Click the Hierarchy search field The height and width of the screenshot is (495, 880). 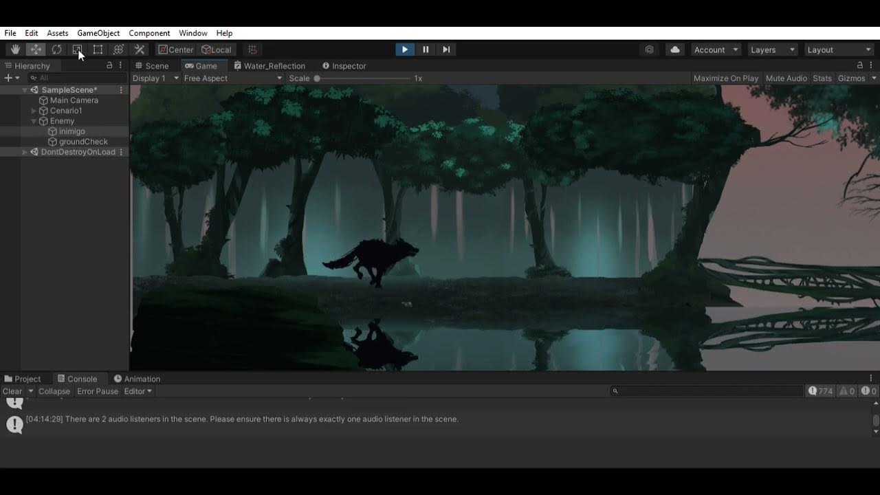77,78
